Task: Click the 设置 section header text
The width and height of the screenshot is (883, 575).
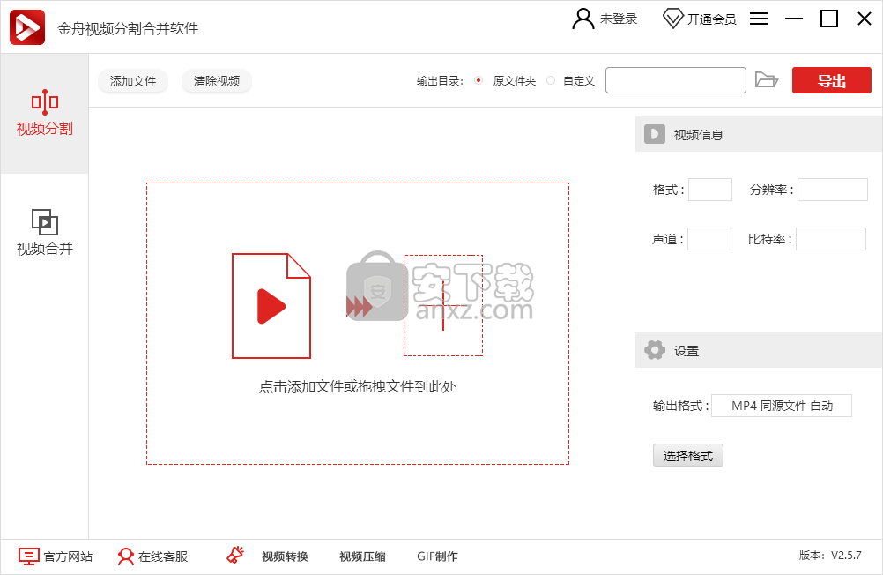Action: 686,351
